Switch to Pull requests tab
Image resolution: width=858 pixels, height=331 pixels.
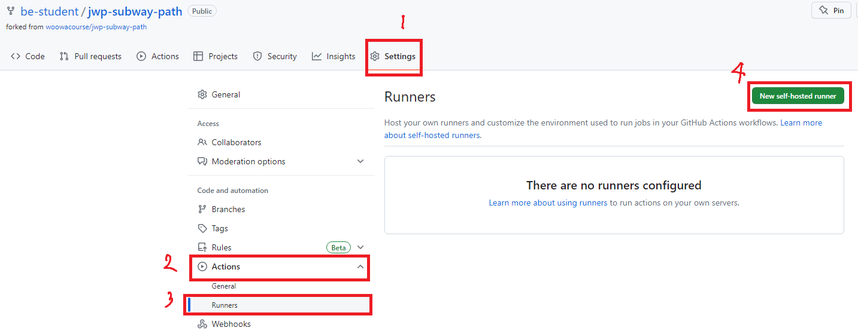point(90,56)
